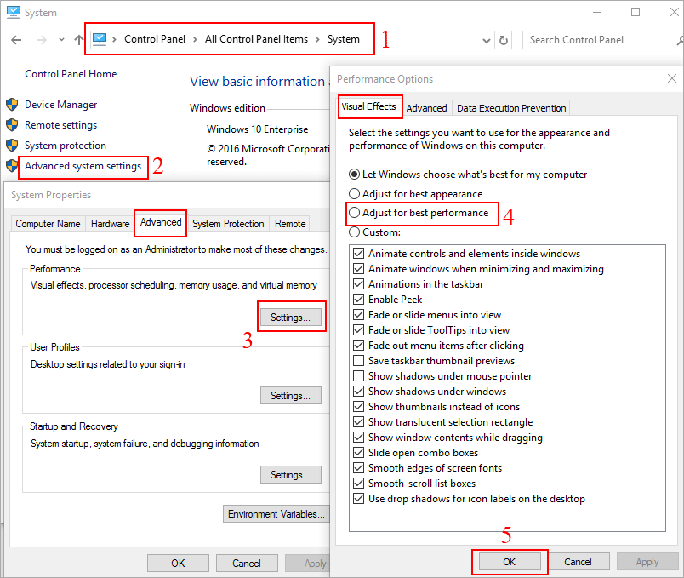This screenshot has width=684, height=578.
Task: Click the Back arrow in System window
Action: [x=16, y=40]
